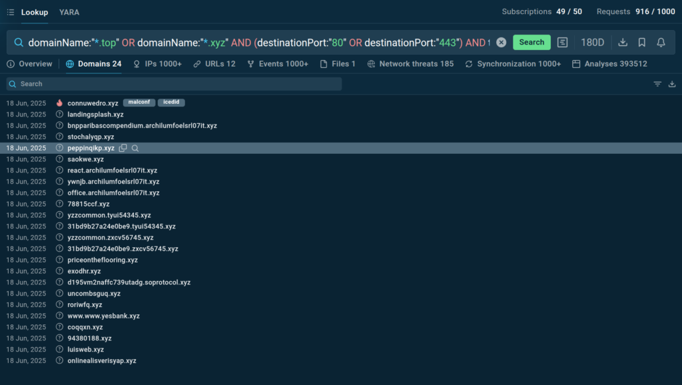This screenshot has width=682, height=385.
Task: Open the www.www.yesbank.xyz domain entry
Action: 103,316
